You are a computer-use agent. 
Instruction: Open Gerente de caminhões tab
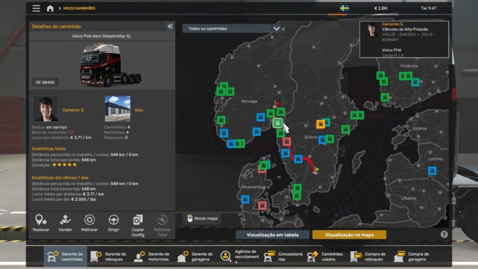(65, 256)
